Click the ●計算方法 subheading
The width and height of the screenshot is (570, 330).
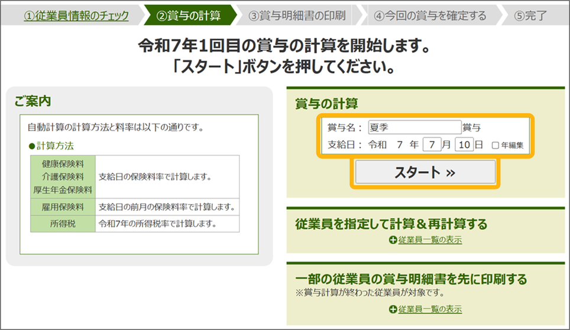click(x=51, y=145)
